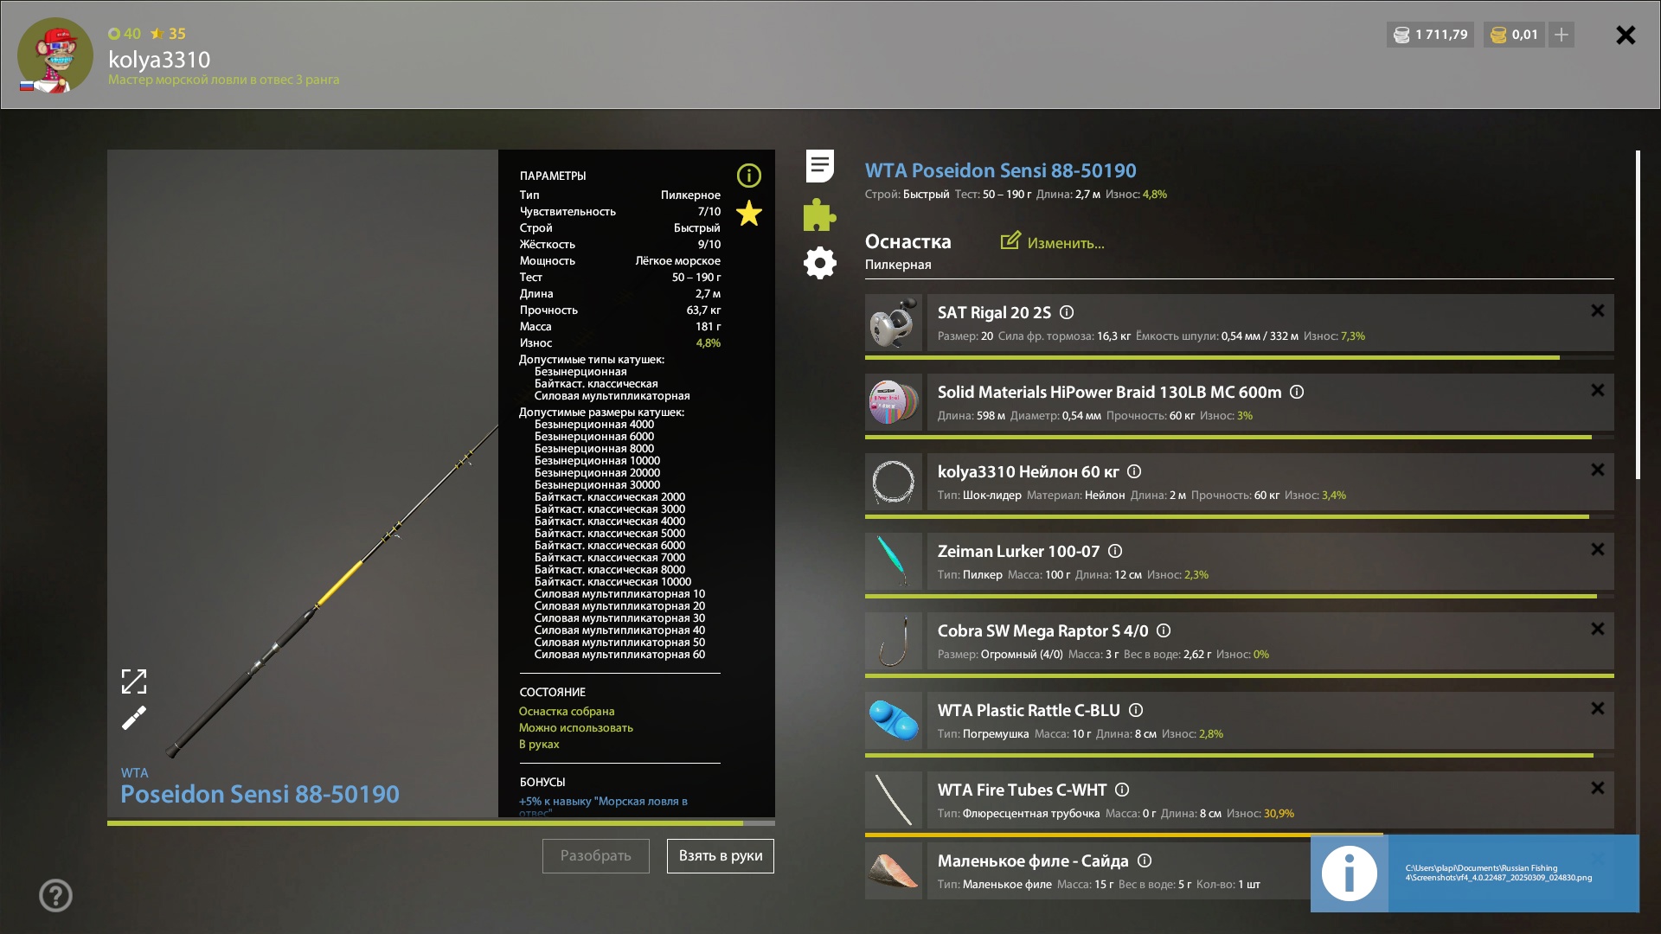Show info for Нейлон 60 кг leader
The width and height of the screenshot is (1661, 934).
pyautogui.click(x=1134, y=471)
